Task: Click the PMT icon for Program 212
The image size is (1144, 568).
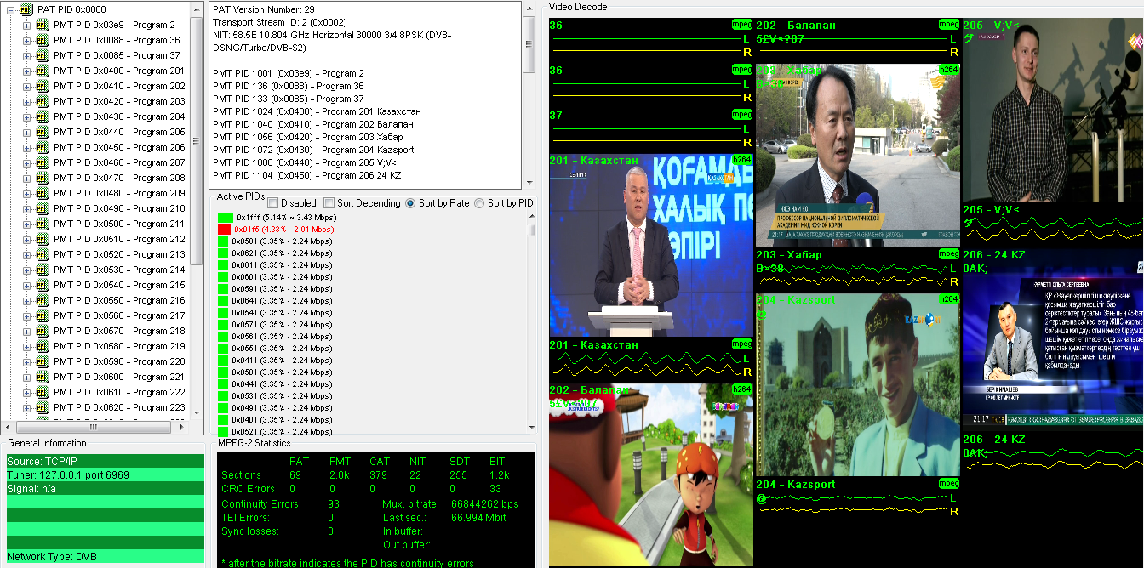Action: pyautogui.click(x=43, y=239)
